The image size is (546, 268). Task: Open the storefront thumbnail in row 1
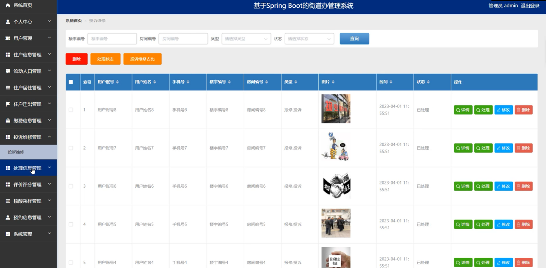(x=336, y=109)
